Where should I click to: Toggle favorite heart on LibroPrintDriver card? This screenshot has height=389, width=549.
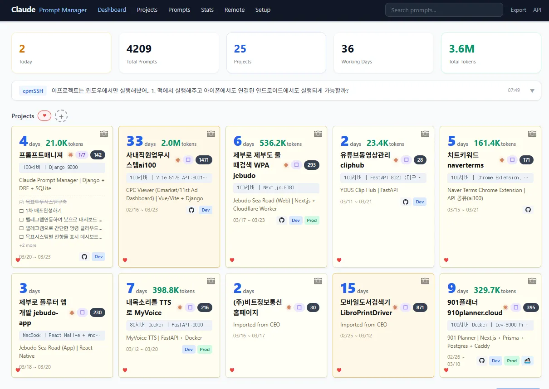coord(339,370)
